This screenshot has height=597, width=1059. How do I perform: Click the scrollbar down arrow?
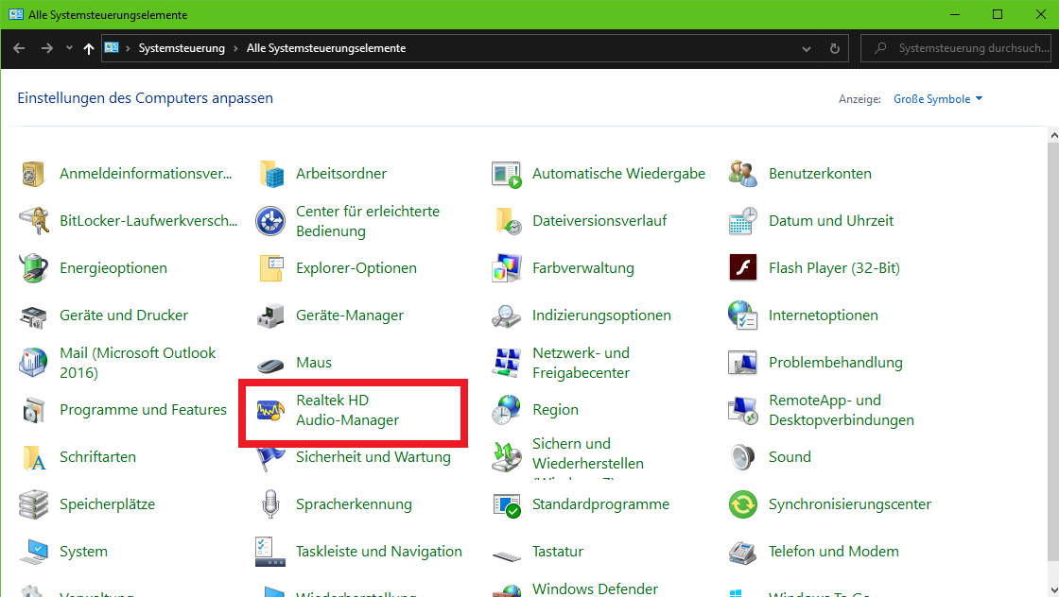point(1053,590)
